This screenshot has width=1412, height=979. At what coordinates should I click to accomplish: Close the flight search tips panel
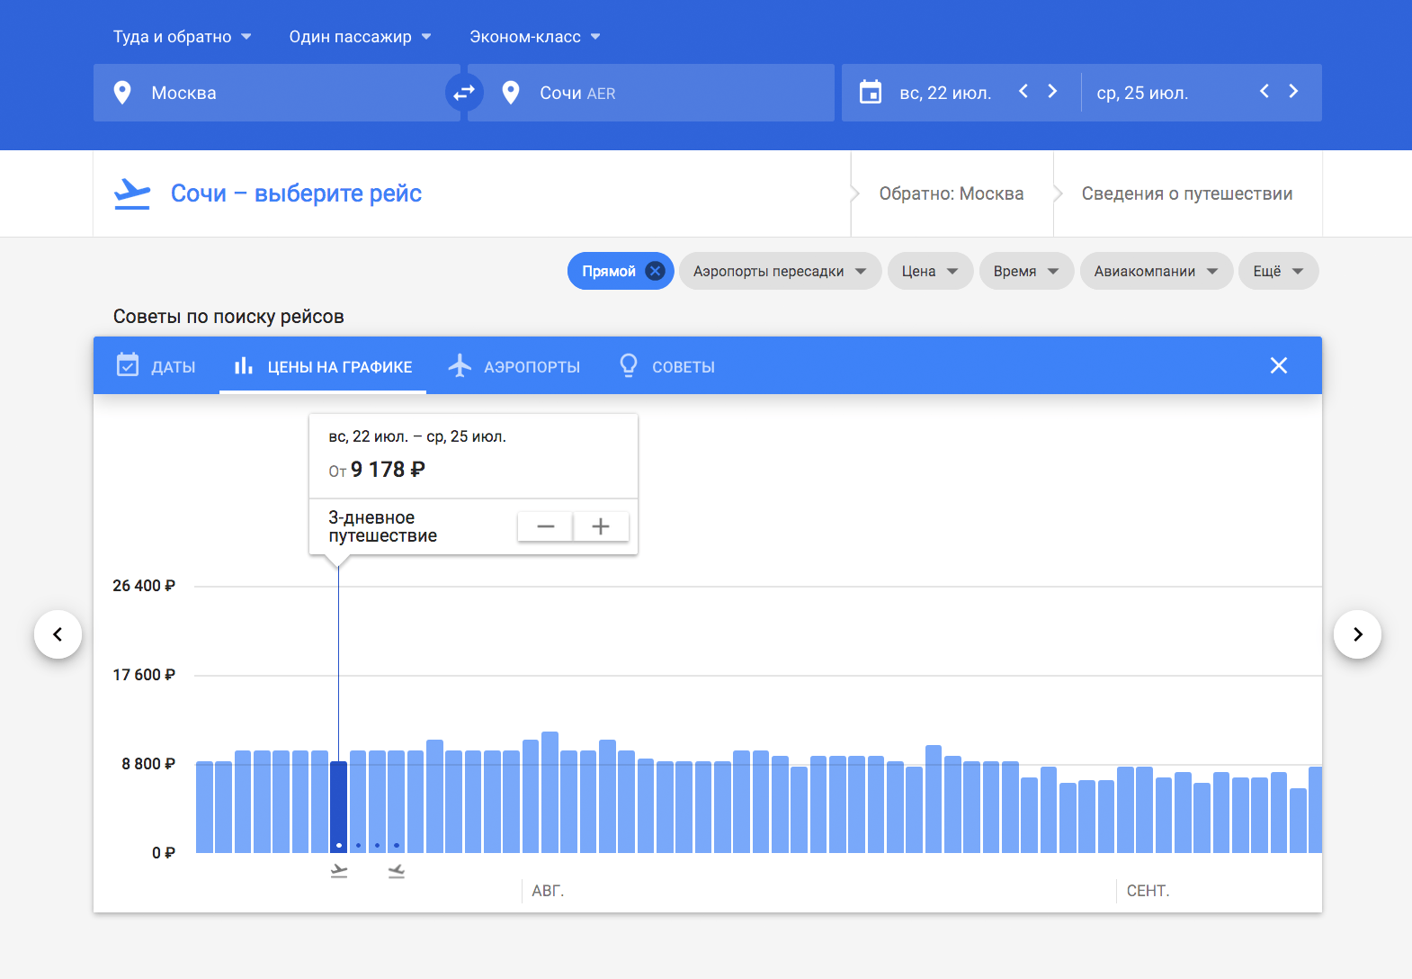coord(1278,365)
